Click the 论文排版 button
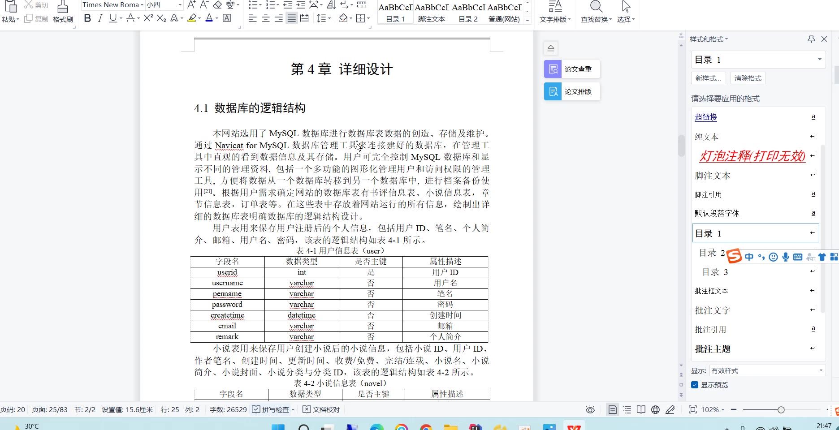 click(572, 91)
